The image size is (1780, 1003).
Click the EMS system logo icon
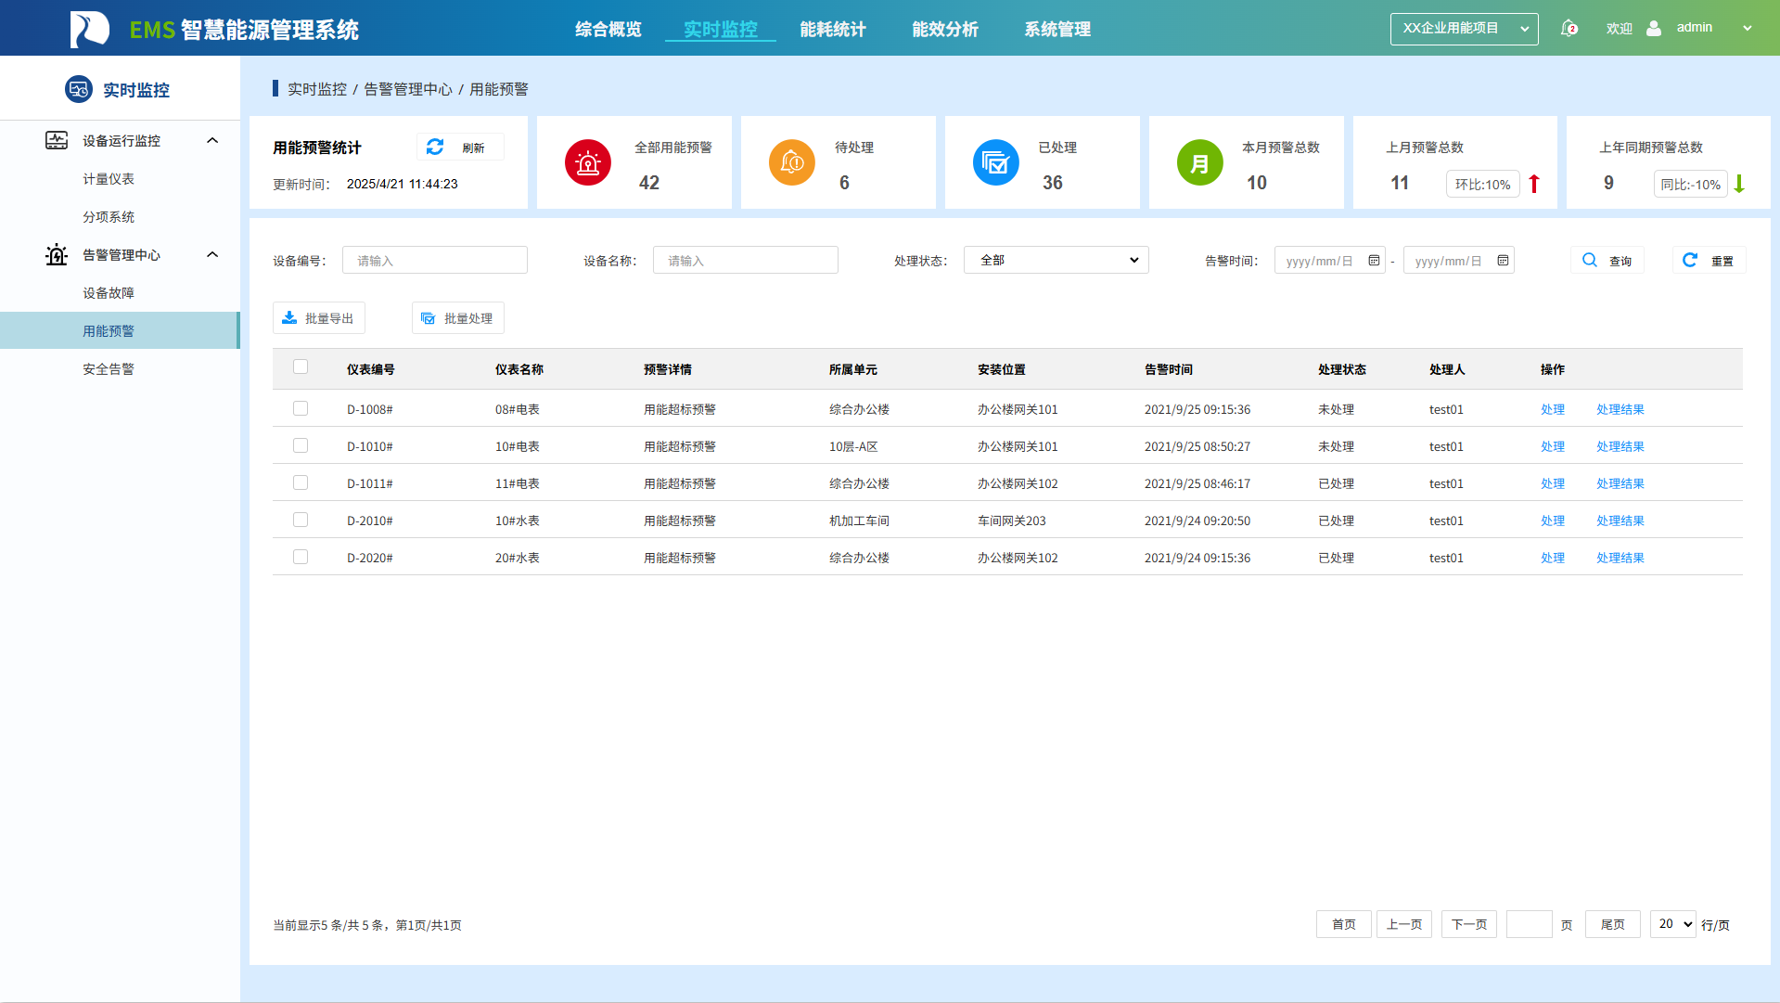pyautogui.click(x=90, y=29)
